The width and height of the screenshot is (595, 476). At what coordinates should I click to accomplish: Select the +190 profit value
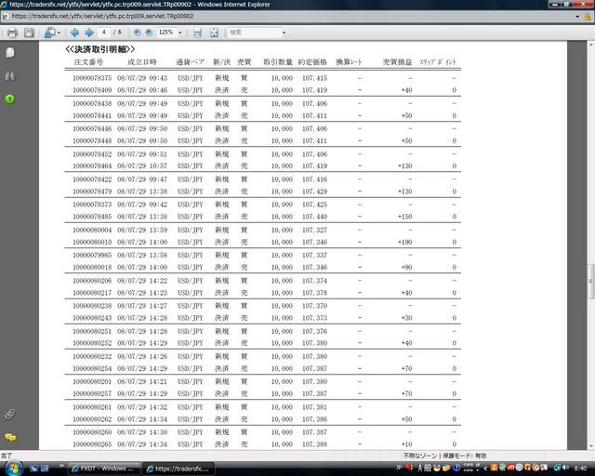pyautogui.click(x=405, y=242)
